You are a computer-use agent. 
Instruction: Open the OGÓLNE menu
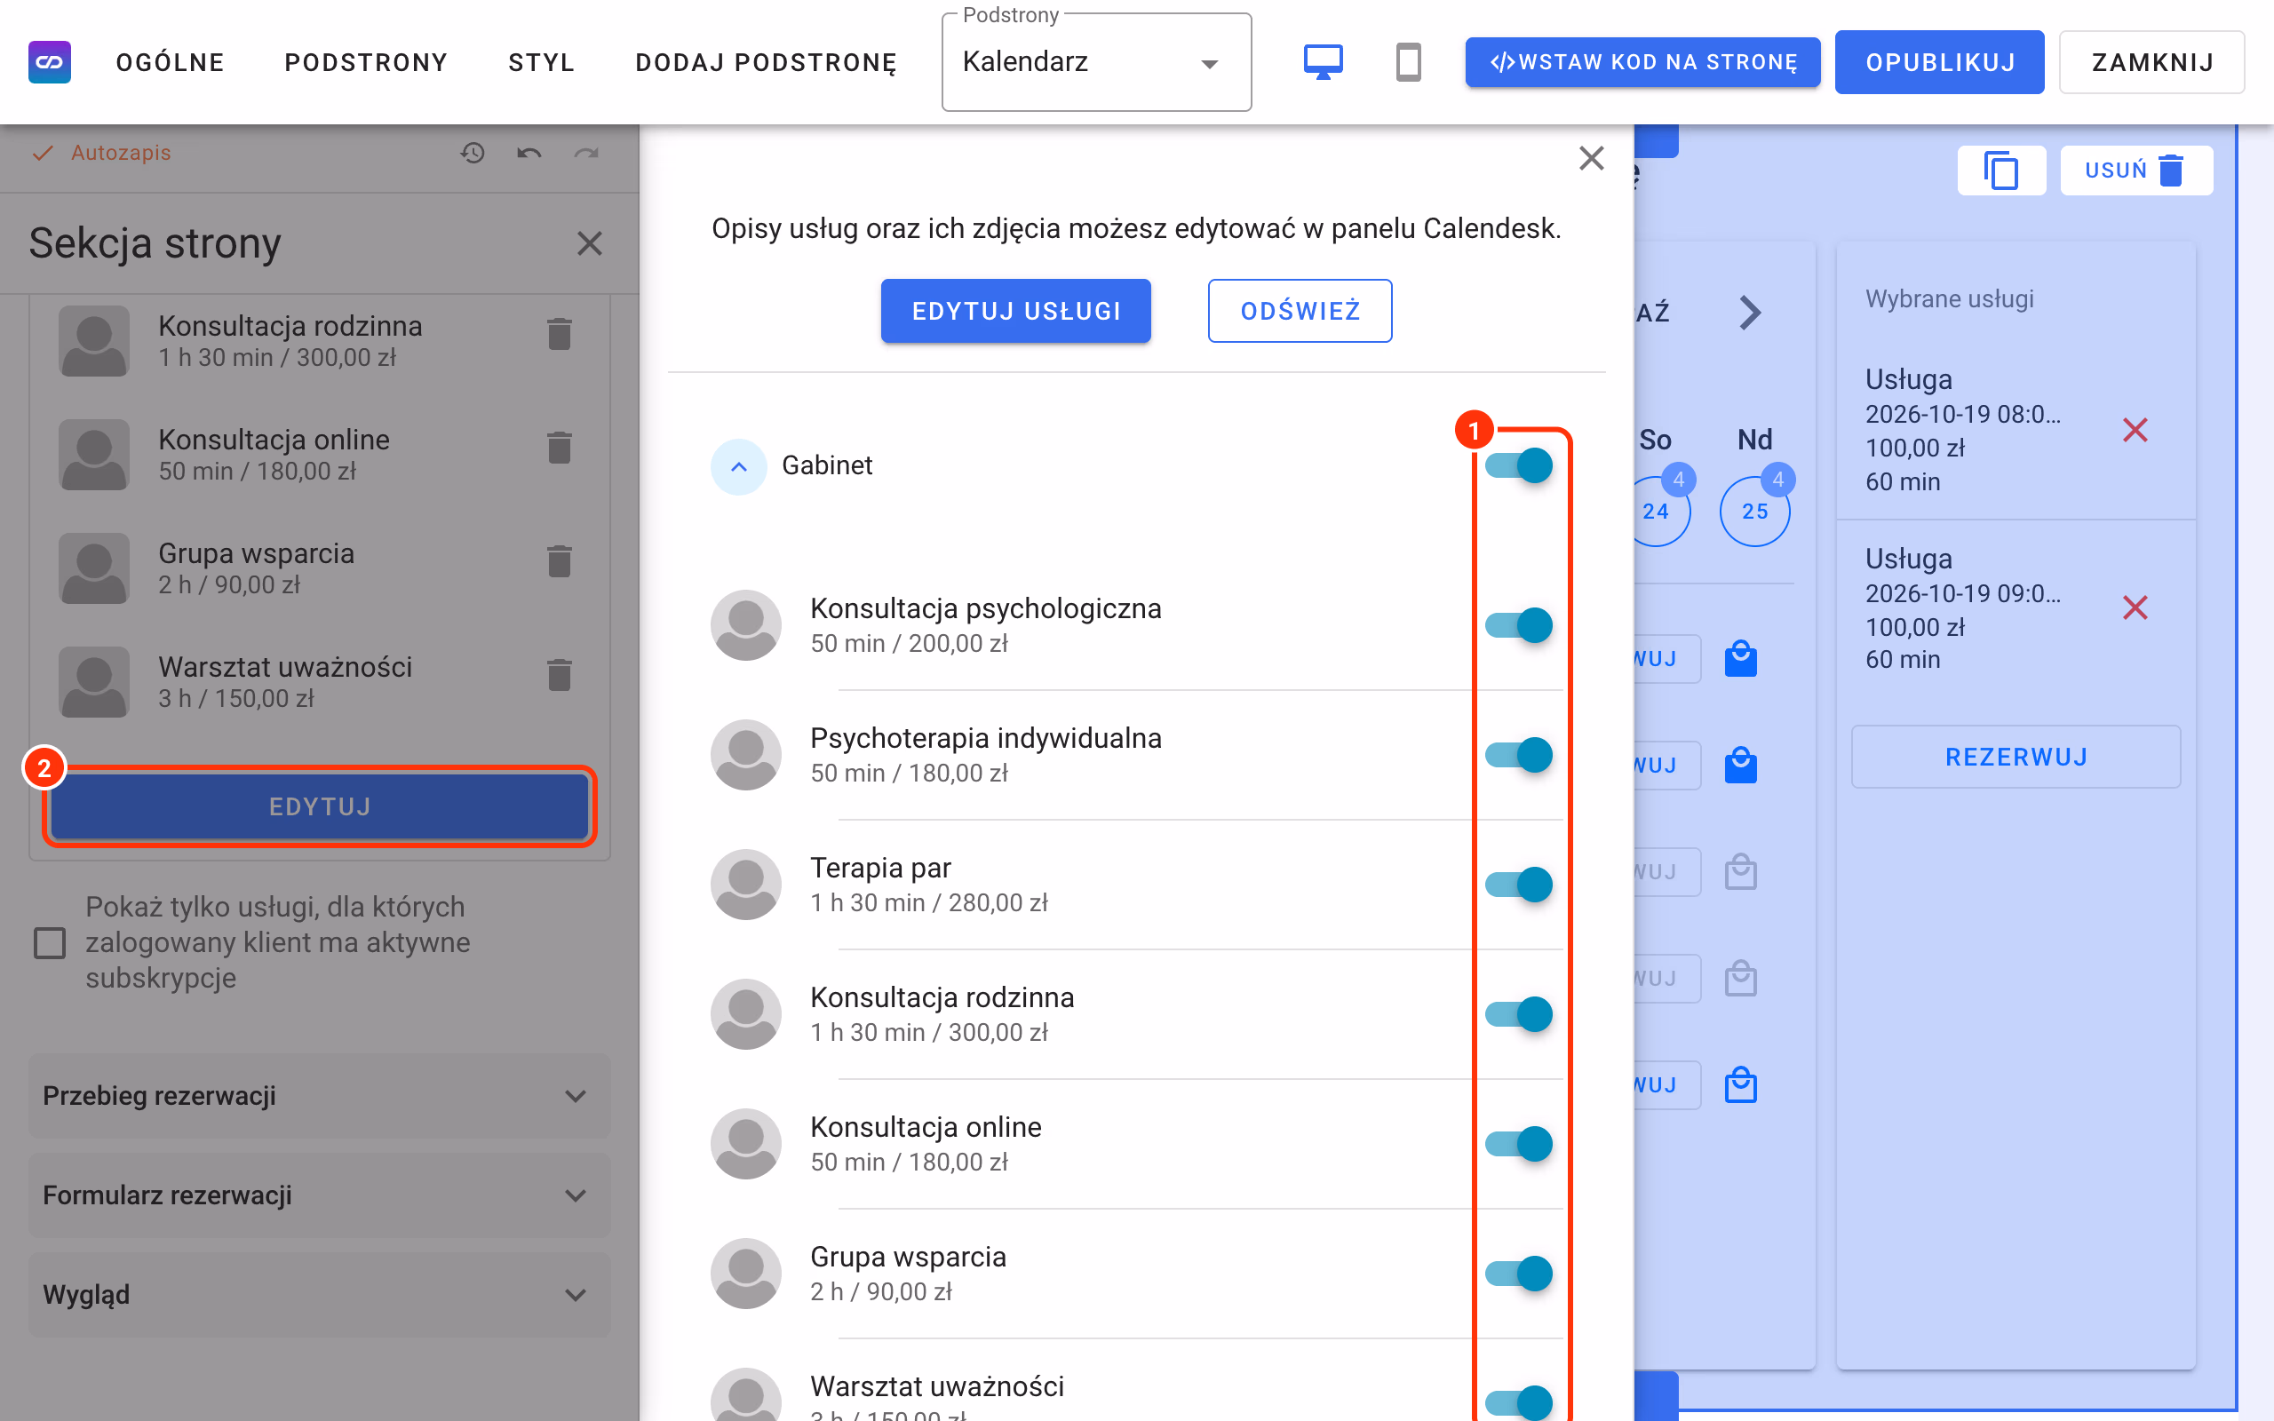point(170,62)
